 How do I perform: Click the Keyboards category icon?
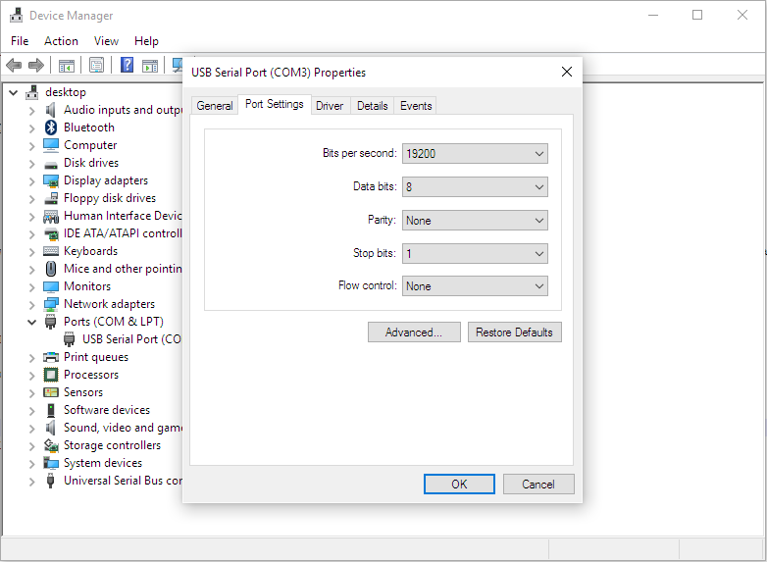[x=51, y=251]
